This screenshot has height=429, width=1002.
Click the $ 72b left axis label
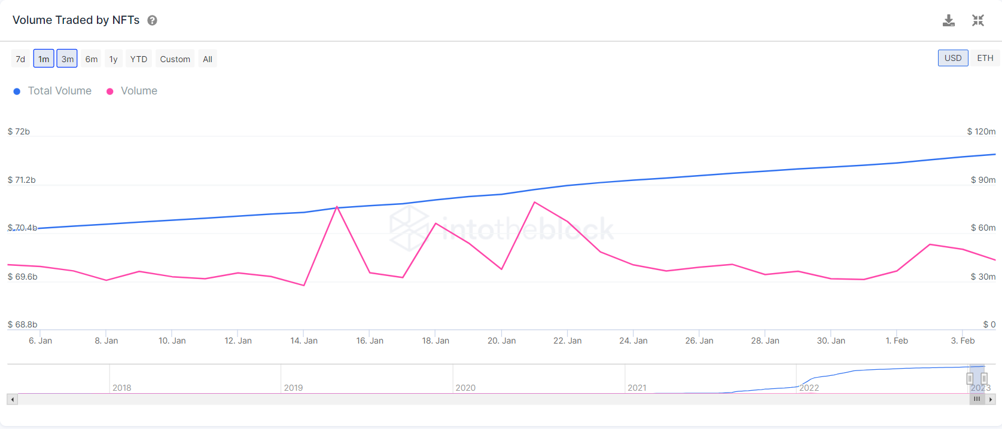click(19, 131)
